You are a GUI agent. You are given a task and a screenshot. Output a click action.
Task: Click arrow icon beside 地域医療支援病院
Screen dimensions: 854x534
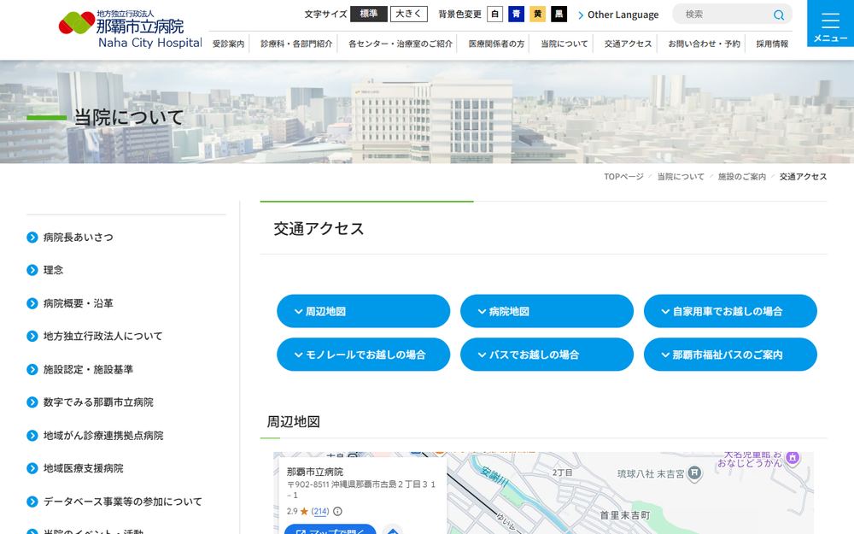32,468
